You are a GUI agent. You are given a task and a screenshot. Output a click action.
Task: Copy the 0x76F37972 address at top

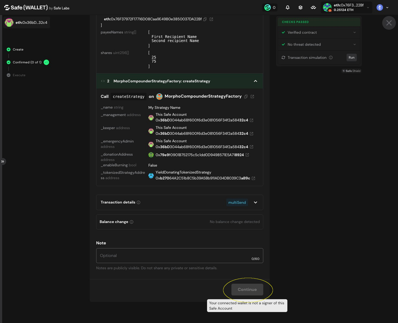pos(205,19)
